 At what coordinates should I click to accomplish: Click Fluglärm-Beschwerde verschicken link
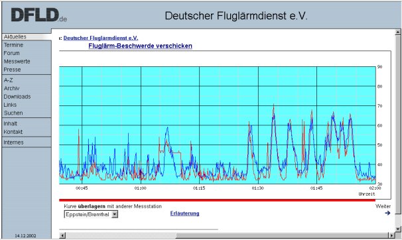coord(140,46)
